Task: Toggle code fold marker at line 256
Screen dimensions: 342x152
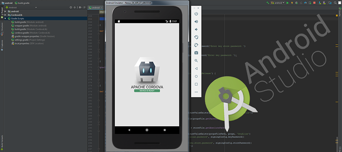Action: 98,25
